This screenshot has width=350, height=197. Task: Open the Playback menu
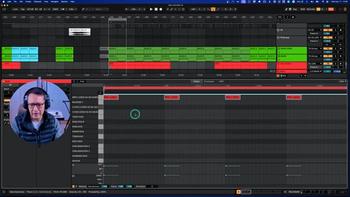tap(38, 2)
